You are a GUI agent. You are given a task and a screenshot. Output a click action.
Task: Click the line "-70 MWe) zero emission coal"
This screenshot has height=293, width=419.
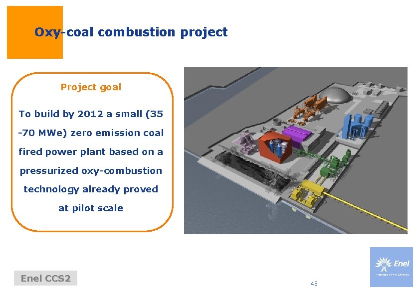coord(91,133)
